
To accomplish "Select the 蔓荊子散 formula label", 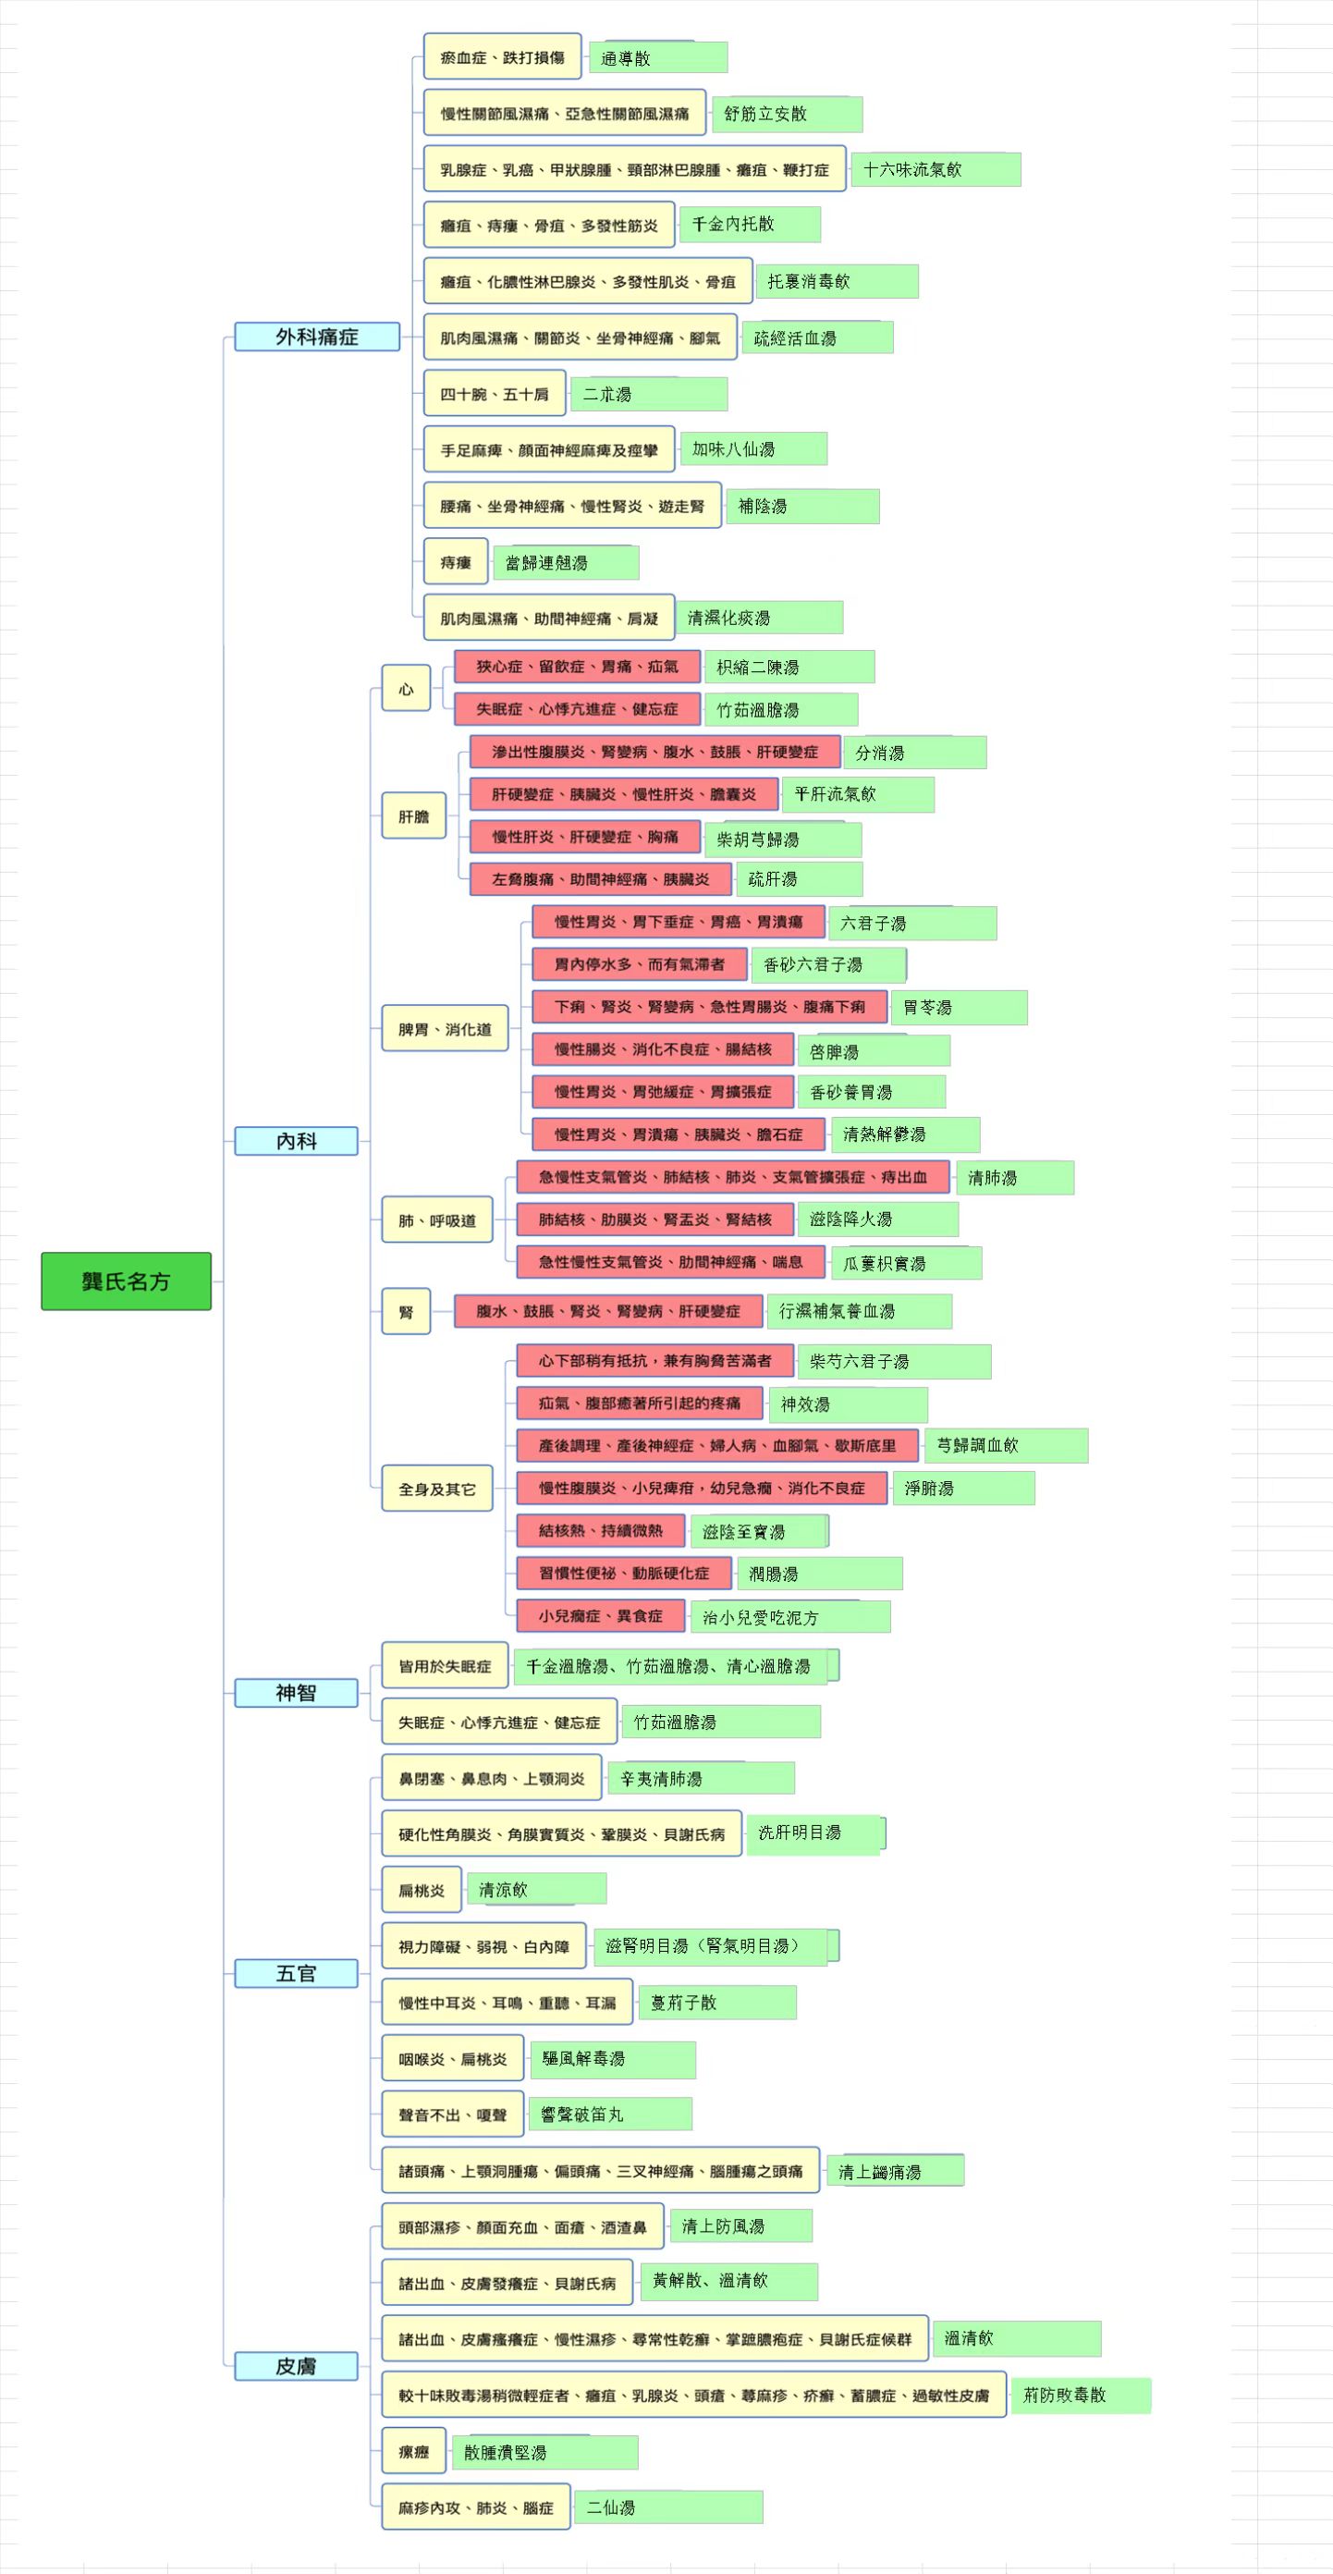I will tap(717, 2003).
